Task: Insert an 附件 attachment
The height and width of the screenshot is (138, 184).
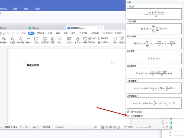Action: pyautogui.click(x=92, y=42)
